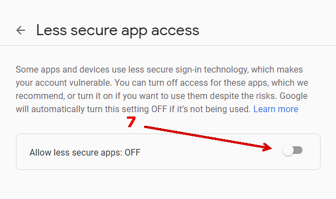Click the word 'Less' in the page title
Screen dimensions: 336x199
click(52, 30)
